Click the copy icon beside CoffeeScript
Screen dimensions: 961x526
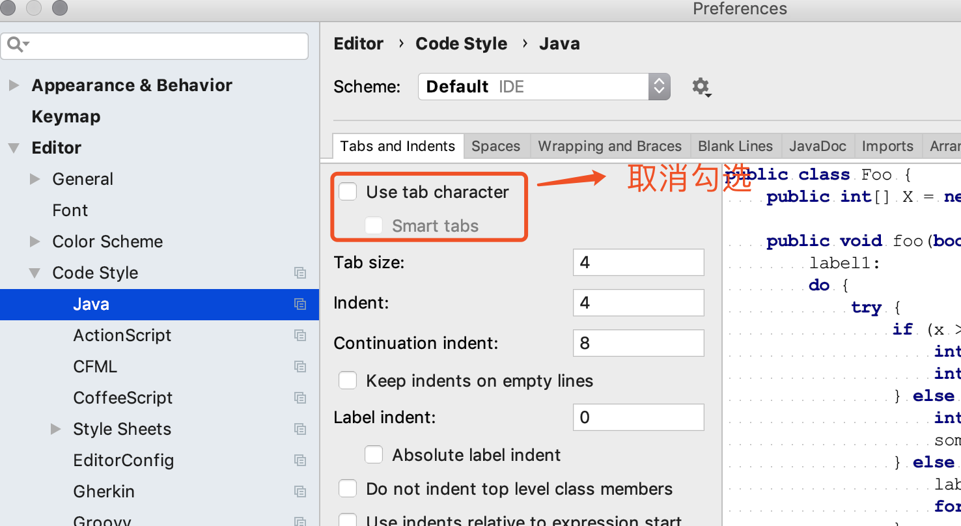(x=300, y=398)
